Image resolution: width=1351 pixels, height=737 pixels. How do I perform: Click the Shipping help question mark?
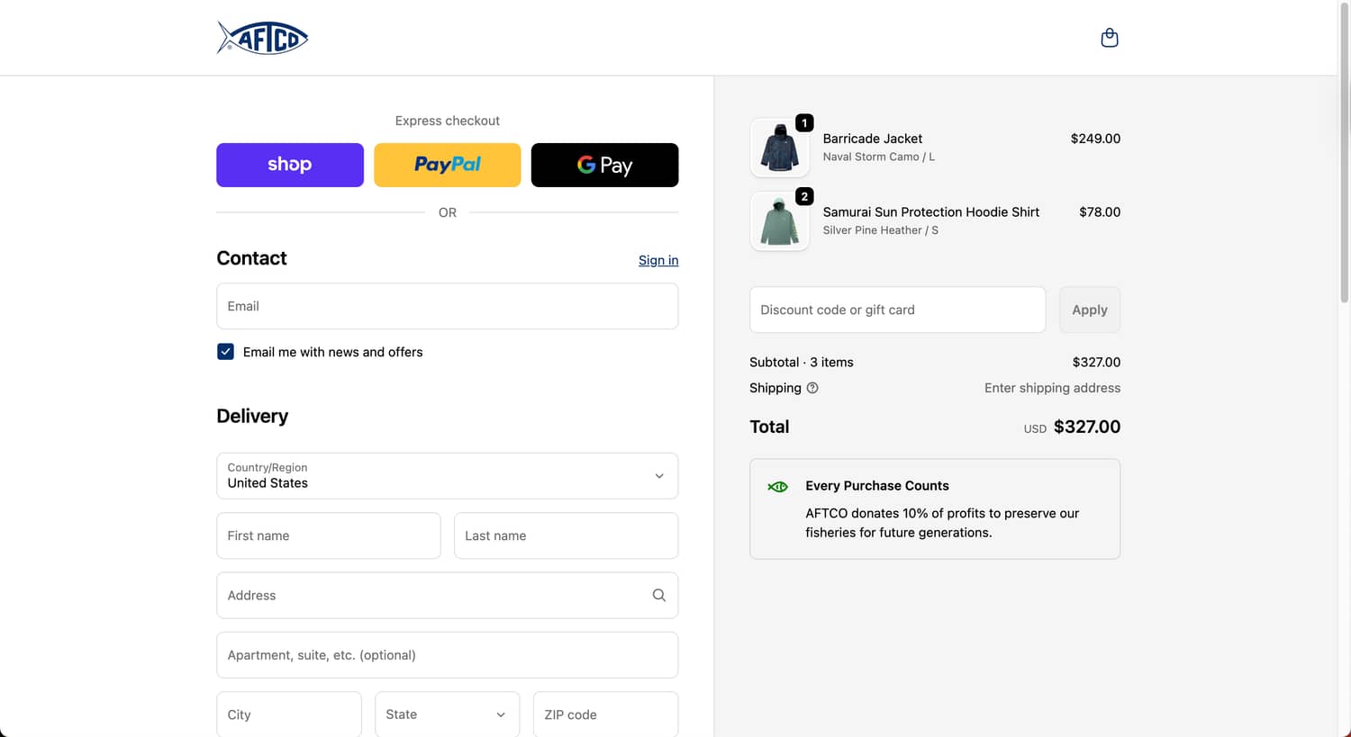812,388
